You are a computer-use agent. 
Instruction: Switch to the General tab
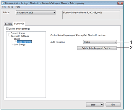click(x=9, y=24)
